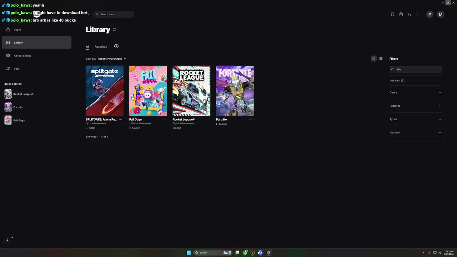This screenshot has width=457, height=257.
Task: Refresh the library with the refresh icon
Action: pyautogui.click(x=114, y=30)
